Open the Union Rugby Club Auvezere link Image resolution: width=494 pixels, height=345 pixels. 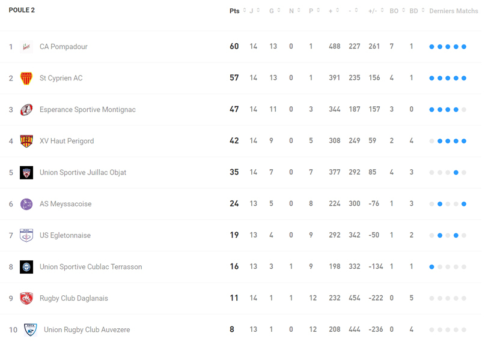click(x=87, y=329)
